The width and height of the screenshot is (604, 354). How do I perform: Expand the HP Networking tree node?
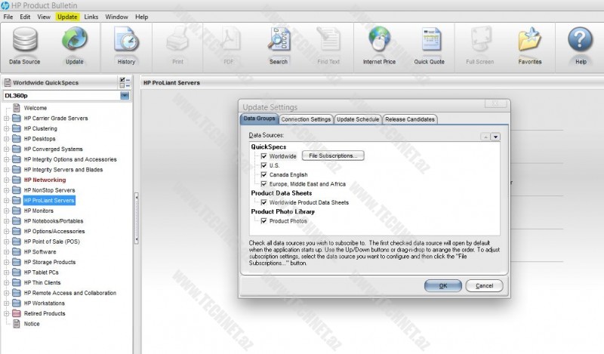coord(7,180)
